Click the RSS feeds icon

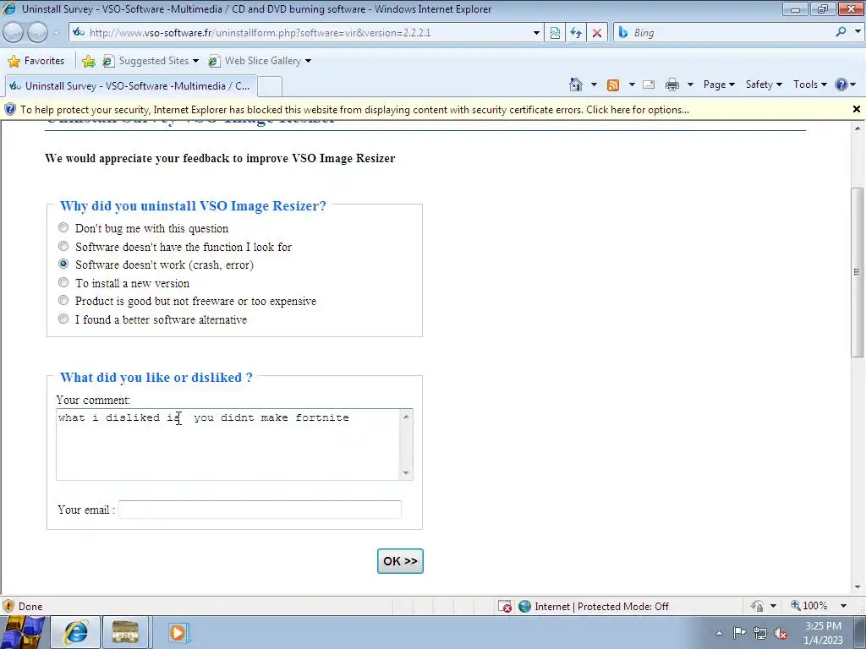pos(613,85)
